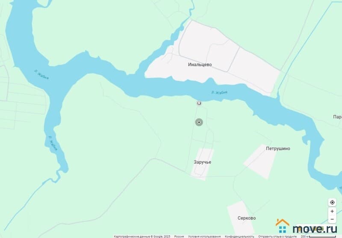
Task: Click the 200 м scale bar
Action: pos(318,236)
